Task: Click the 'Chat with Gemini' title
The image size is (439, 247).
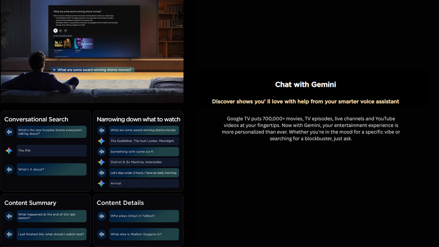Action: (x=306, y=85)
